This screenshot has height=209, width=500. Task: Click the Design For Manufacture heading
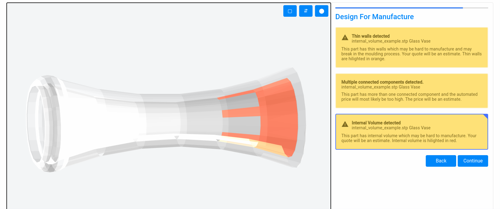pos(374,17)
